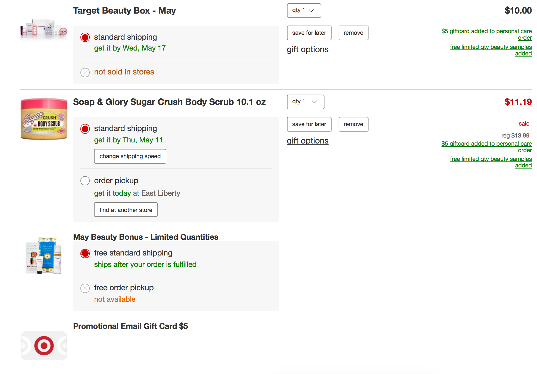This screenshot has width=537, height=374.
Task: Open $5 giftcard offer link under body scrub
Action: [486, 147]
